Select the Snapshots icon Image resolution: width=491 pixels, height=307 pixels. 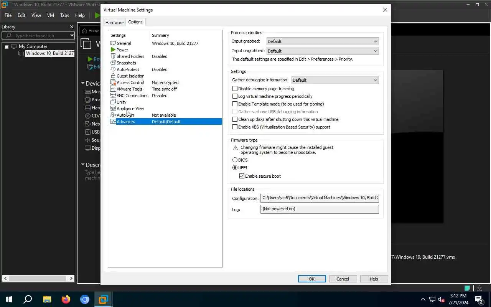(113, 63)
